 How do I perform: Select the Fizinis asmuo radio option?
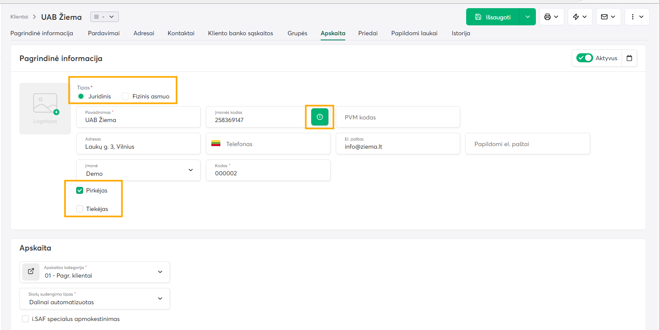coord(125,96)
